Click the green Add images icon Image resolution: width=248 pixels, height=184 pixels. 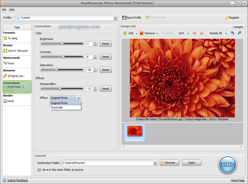(x=125, y=33)
